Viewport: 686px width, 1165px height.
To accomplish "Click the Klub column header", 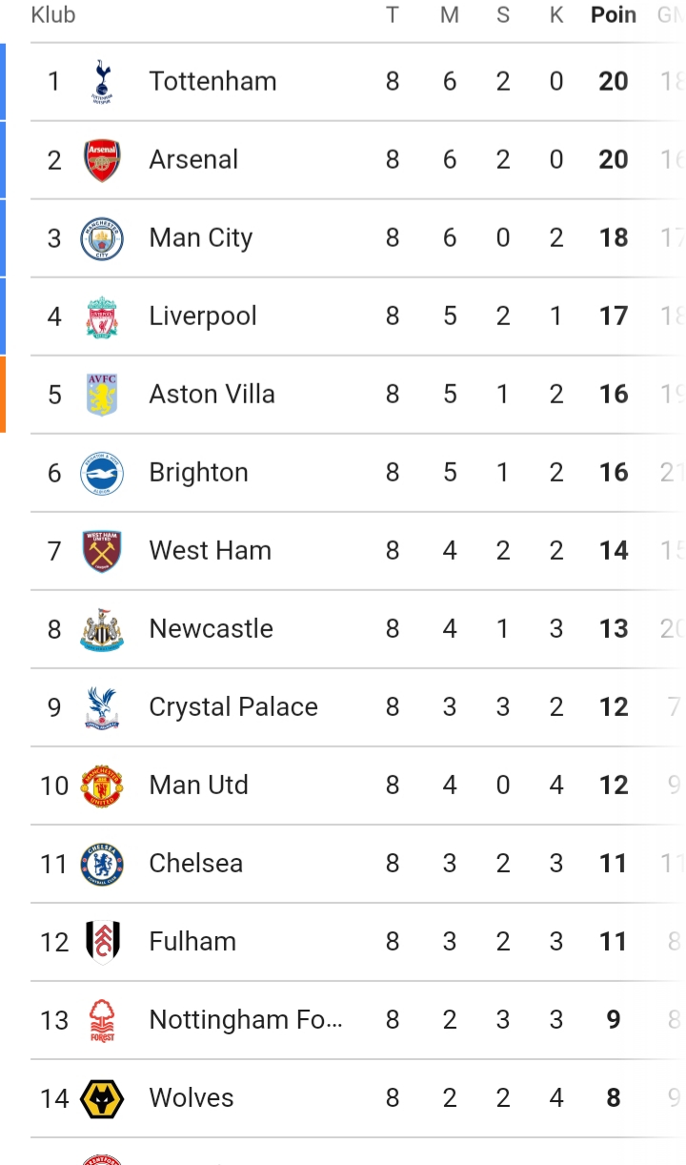I will 53,15.
